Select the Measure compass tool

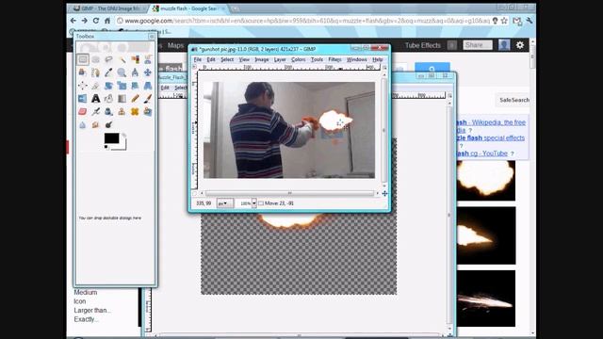click(x=135, y=73)
